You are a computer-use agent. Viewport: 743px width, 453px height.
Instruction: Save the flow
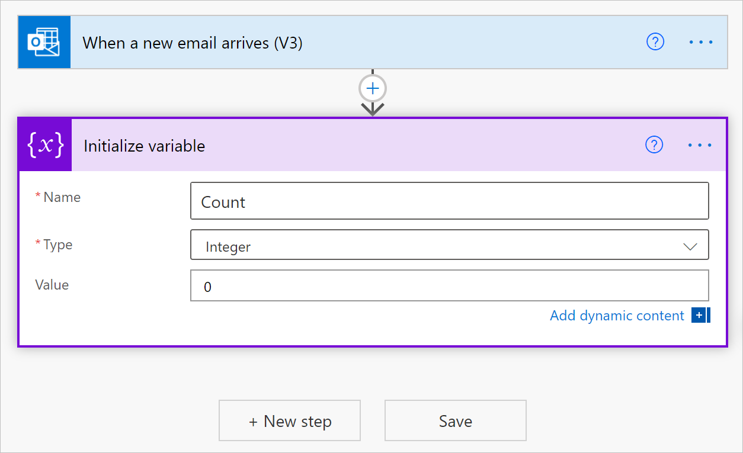pos(455,420)
